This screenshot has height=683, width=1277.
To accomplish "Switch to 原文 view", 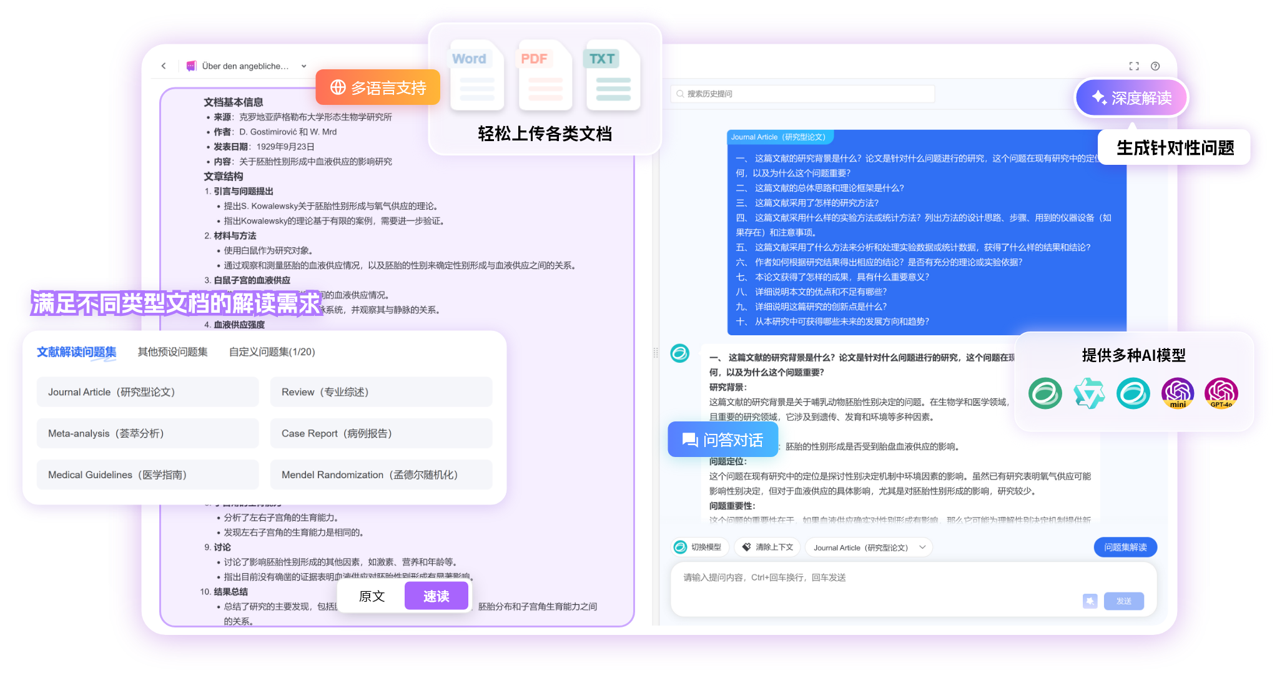I will point(372,596).
